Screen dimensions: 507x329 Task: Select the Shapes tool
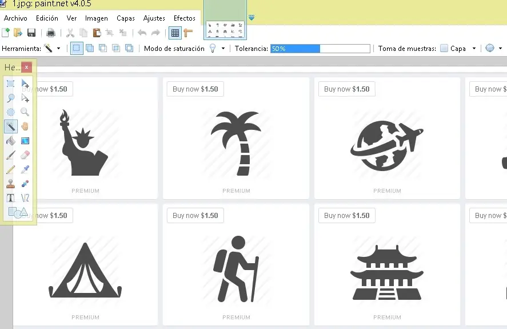pos(18,212)
